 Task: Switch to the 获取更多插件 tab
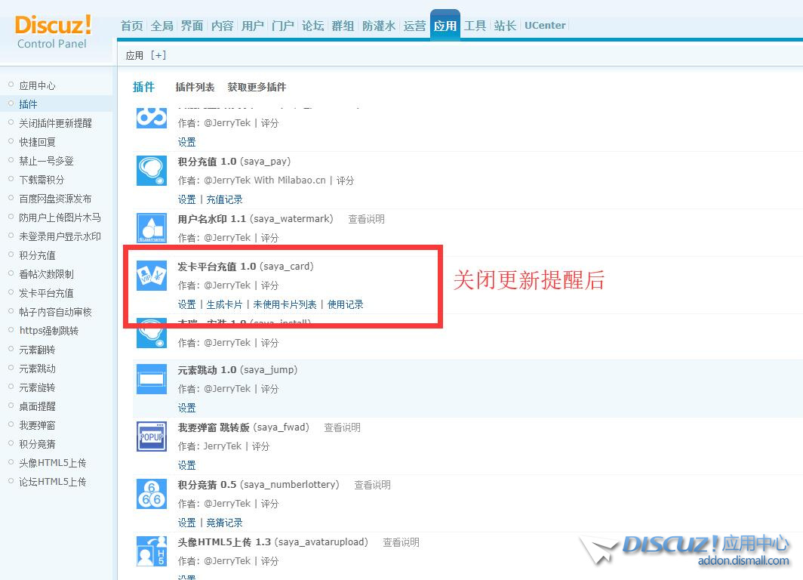[257, 87]
